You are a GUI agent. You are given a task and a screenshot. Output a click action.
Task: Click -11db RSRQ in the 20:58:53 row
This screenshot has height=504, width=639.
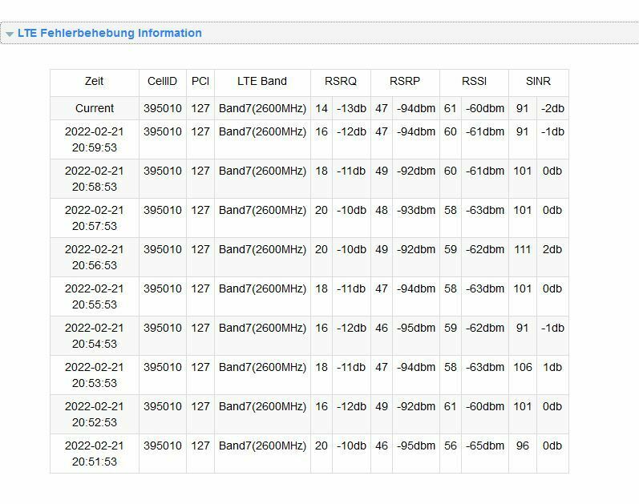point(351,171)
